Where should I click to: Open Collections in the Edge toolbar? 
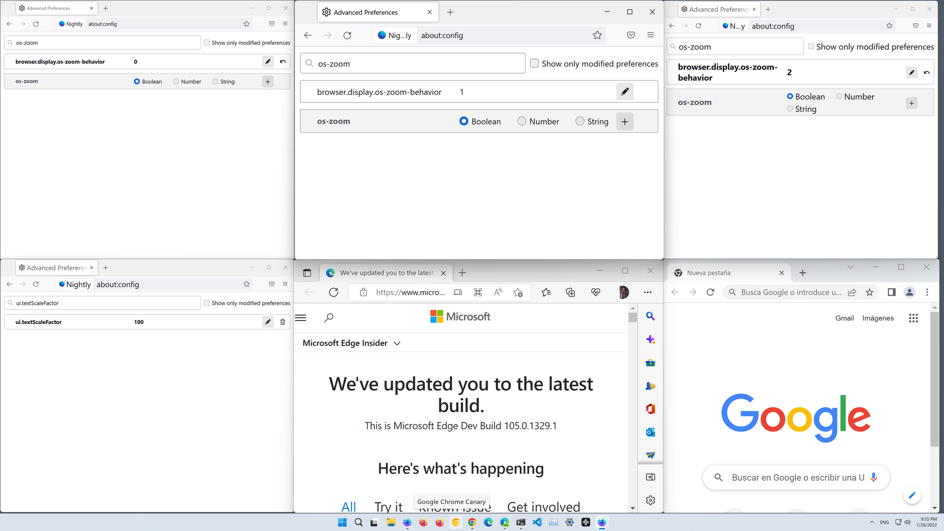tap(570, 293)
